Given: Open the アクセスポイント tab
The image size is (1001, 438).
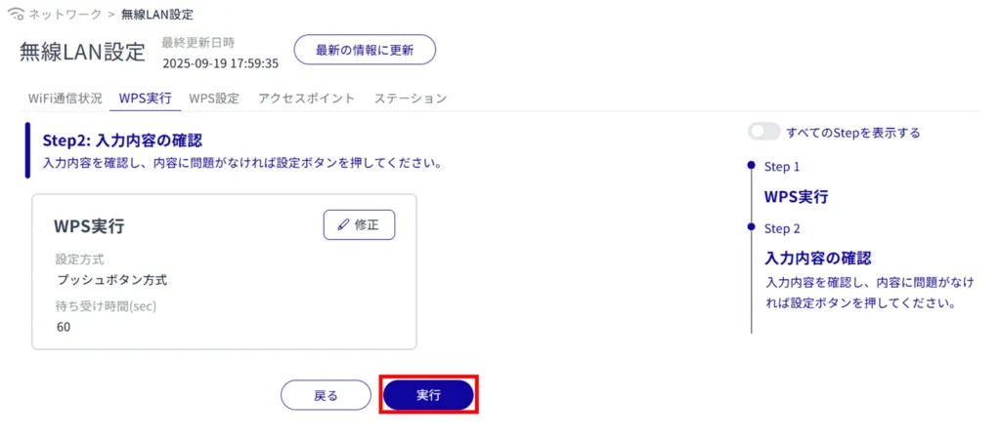Looking at the screenshot, I should tap(306, 99).
